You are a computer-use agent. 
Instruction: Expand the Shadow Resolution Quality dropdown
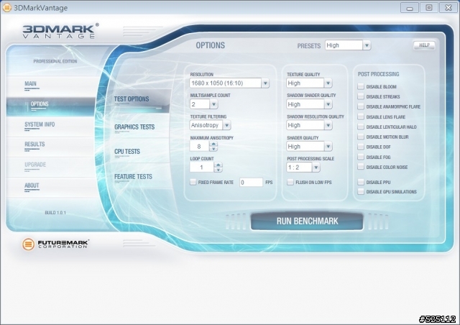328,125
